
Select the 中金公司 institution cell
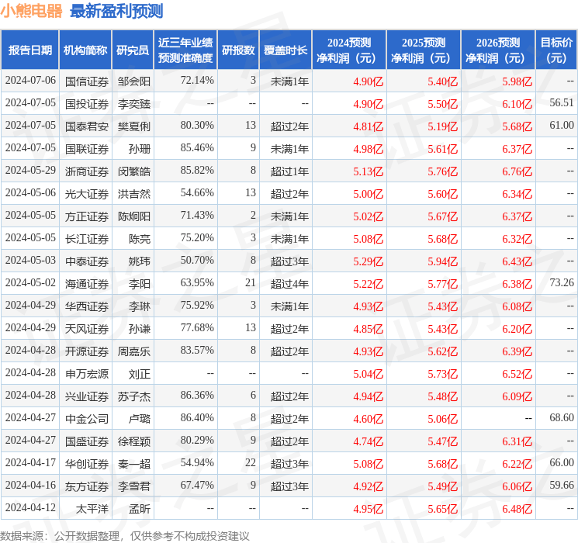pyautogui.click(x=87, y=418)
